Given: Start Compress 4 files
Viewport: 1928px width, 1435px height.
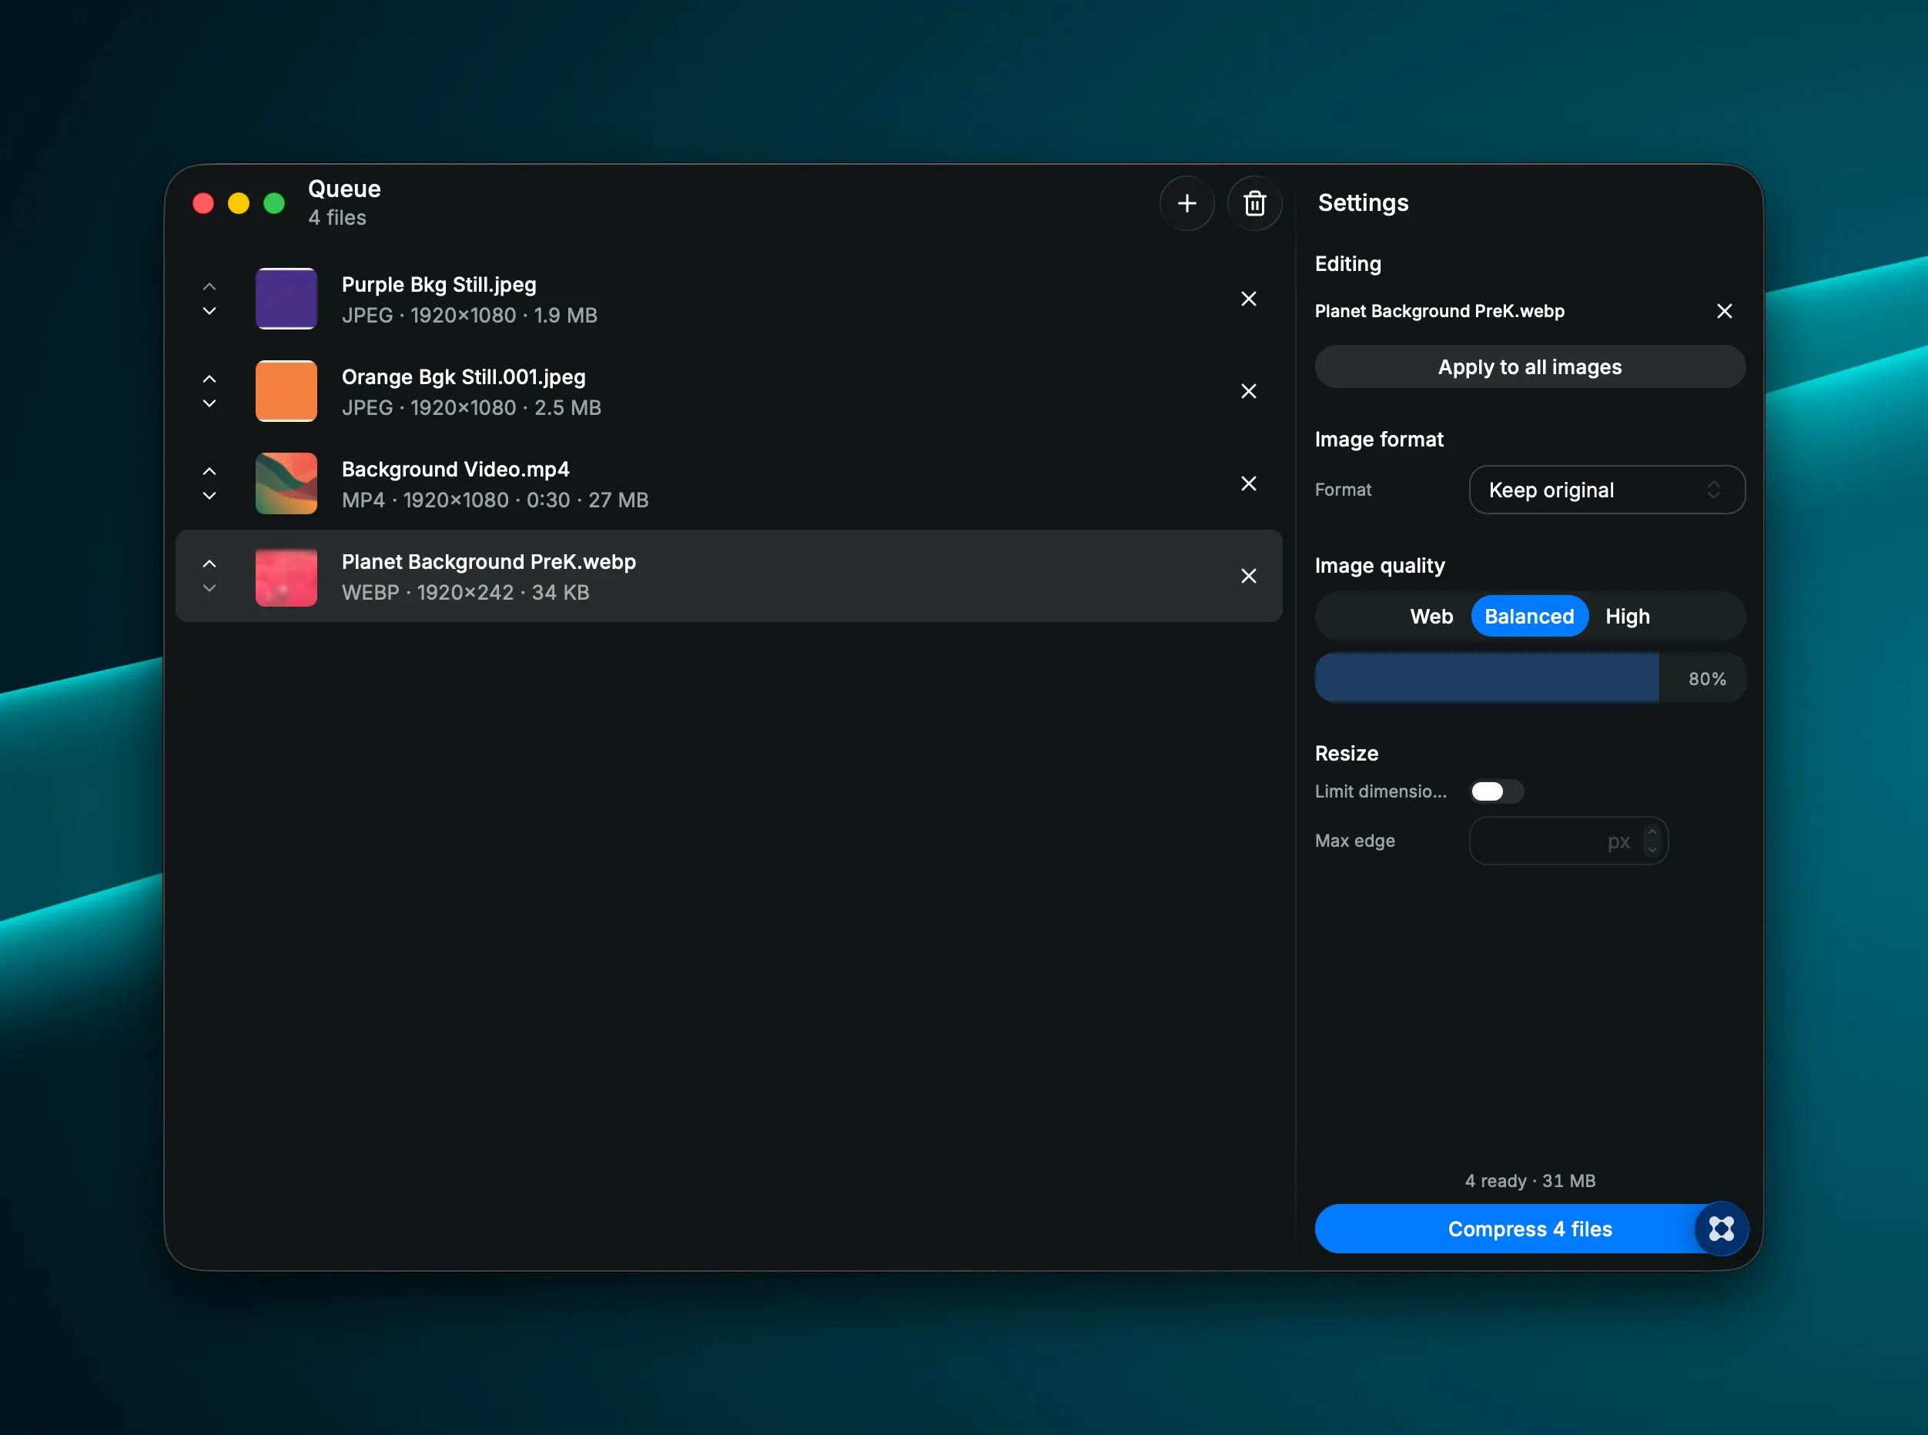Looking at the screenshot, I should point(1529,1229).
